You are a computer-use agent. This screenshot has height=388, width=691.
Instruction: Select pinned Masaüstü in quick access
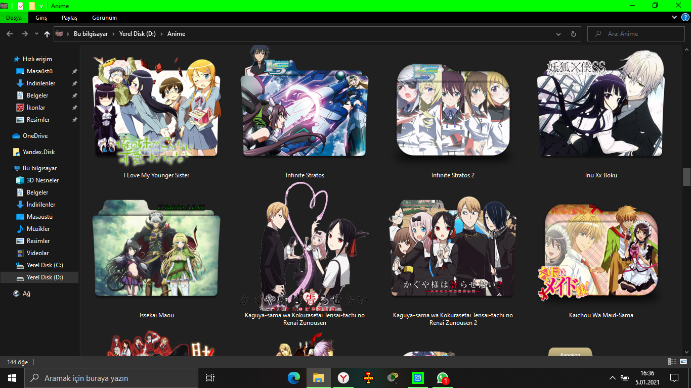click(39, 71)
